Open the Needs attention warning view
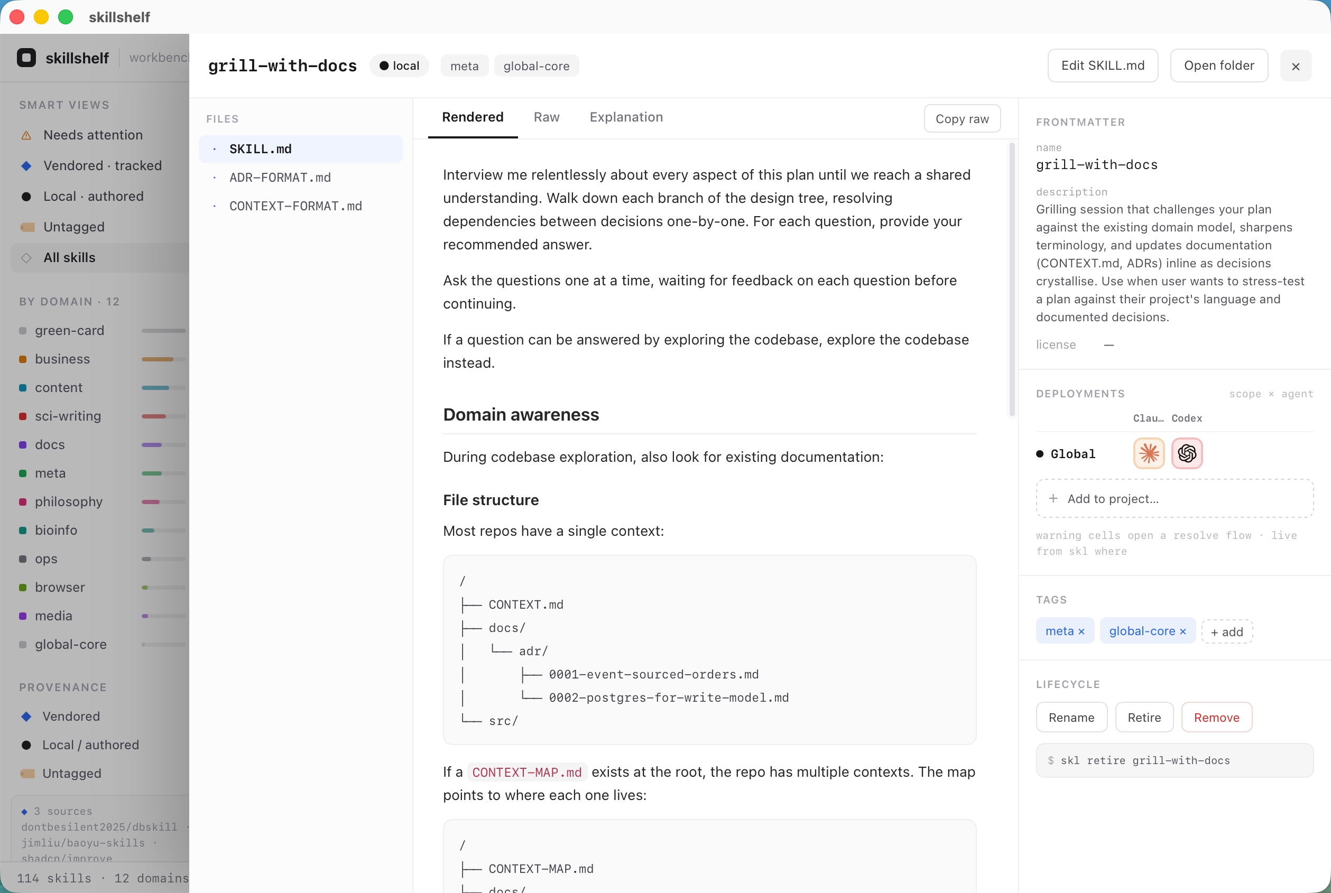Viewport: 1331px width, 893px height. click(x=100, y=135)
